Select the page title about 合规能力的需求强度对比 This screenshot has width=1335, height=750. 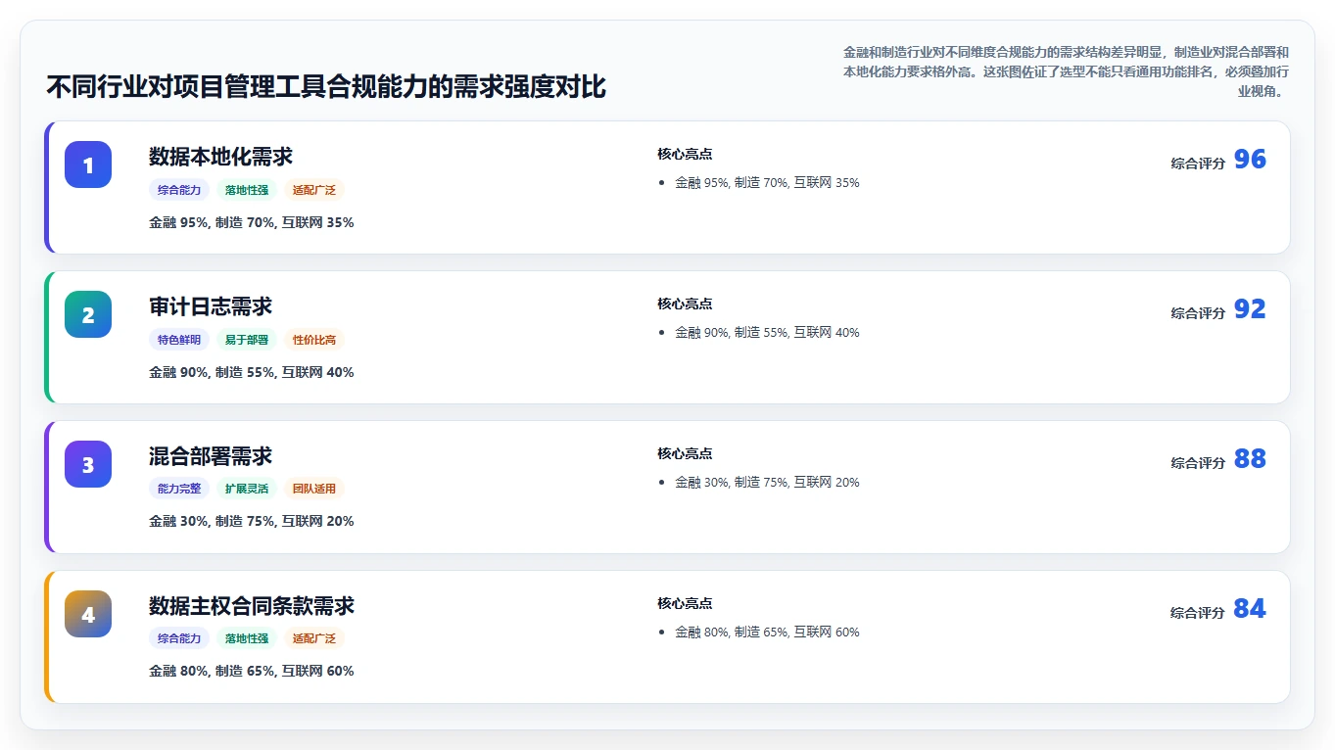326,87
